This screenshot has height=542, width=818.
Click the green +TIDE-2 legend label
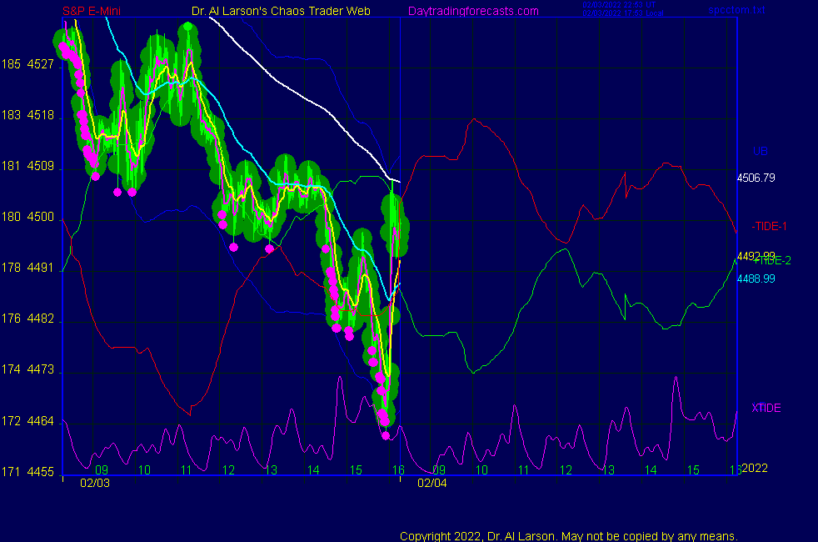click(773, 260)
